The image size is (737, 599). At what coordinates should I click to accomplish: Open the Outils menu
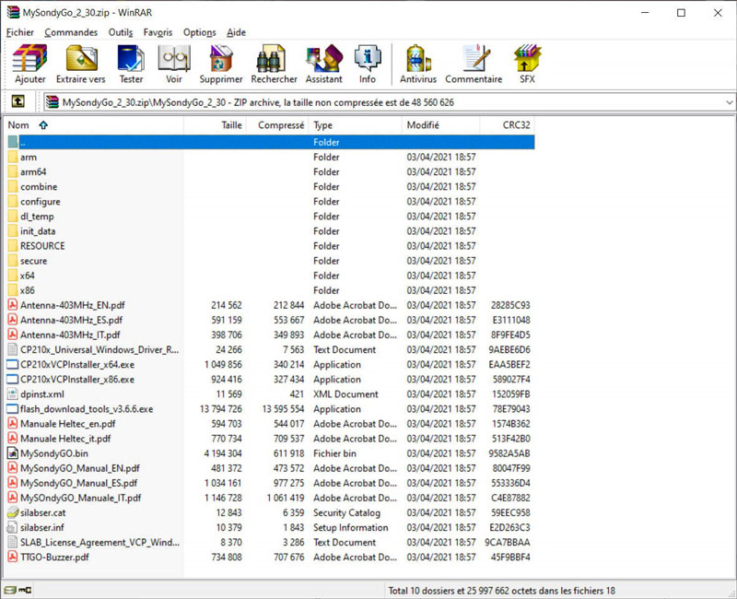point(121,32)
